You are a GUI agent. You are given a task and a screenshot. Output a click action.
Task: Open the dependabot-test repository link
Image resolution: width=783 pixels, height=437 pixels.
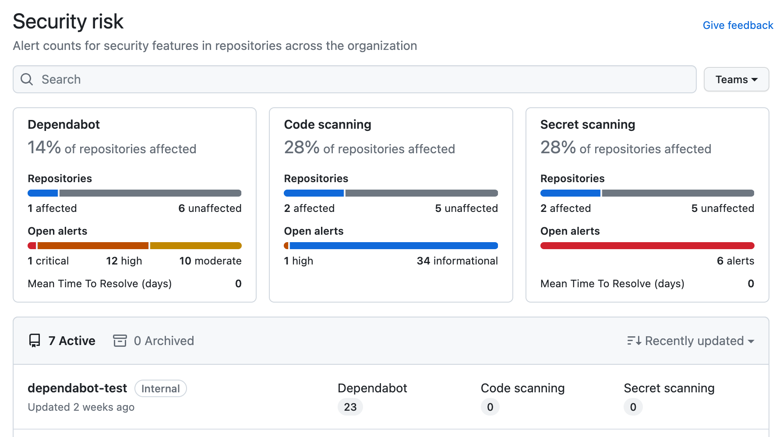click(77, 388)
